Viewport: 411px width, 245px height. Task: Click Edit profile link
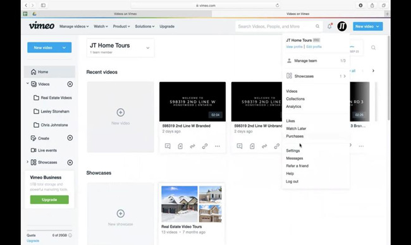coord(314,47)
